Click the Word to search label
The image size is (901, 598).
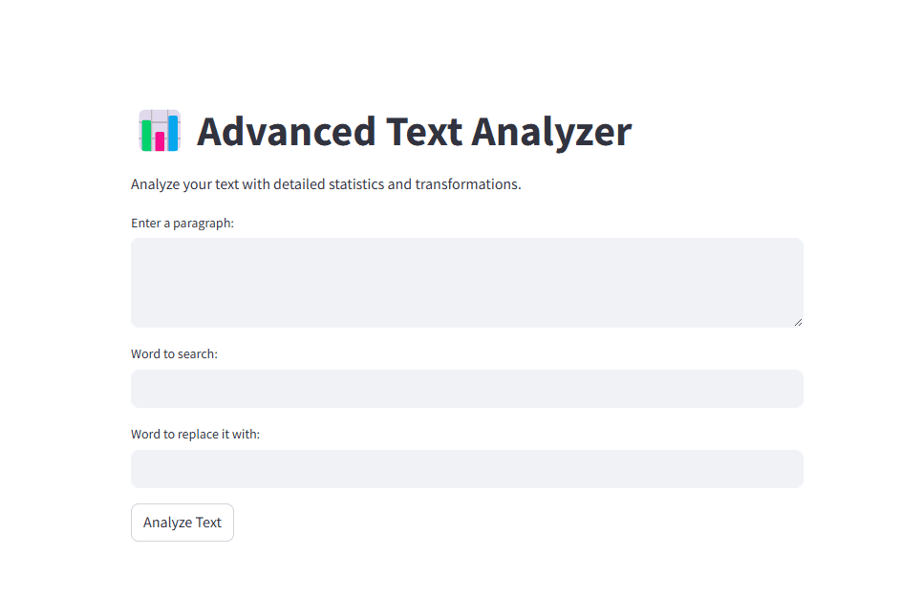pyautogui.click(x=174, y=353)
